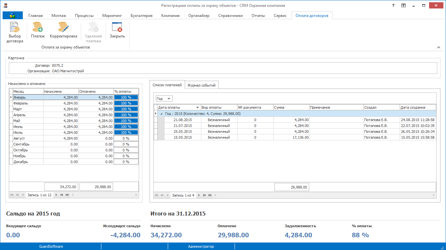446x250 pixels.
Task: Sort by the № документа column header
Action: pos(255,107)
